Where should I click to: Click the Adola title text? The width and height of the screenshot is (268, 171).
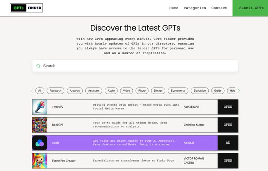pos(56,143)
